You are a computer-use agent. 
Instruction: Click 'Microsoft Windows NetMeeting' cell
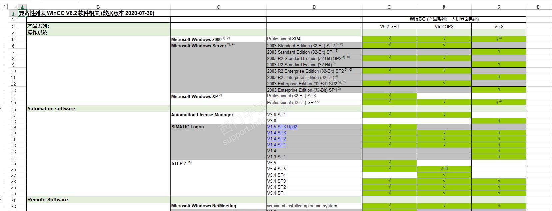pos(218,206)
